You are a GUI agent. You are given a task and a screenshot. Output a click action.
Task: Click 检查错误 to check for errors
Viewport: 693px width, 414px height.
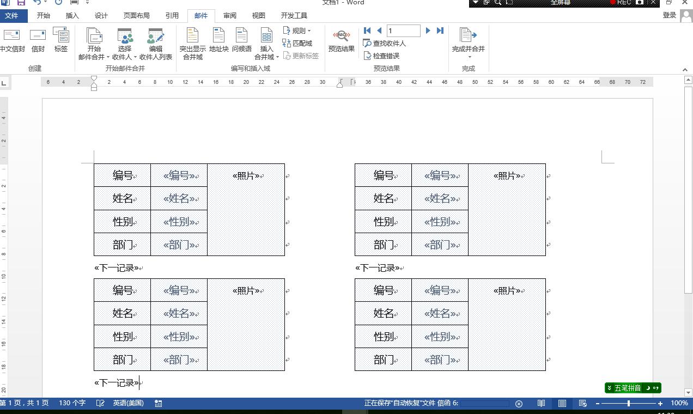point(384,56)
